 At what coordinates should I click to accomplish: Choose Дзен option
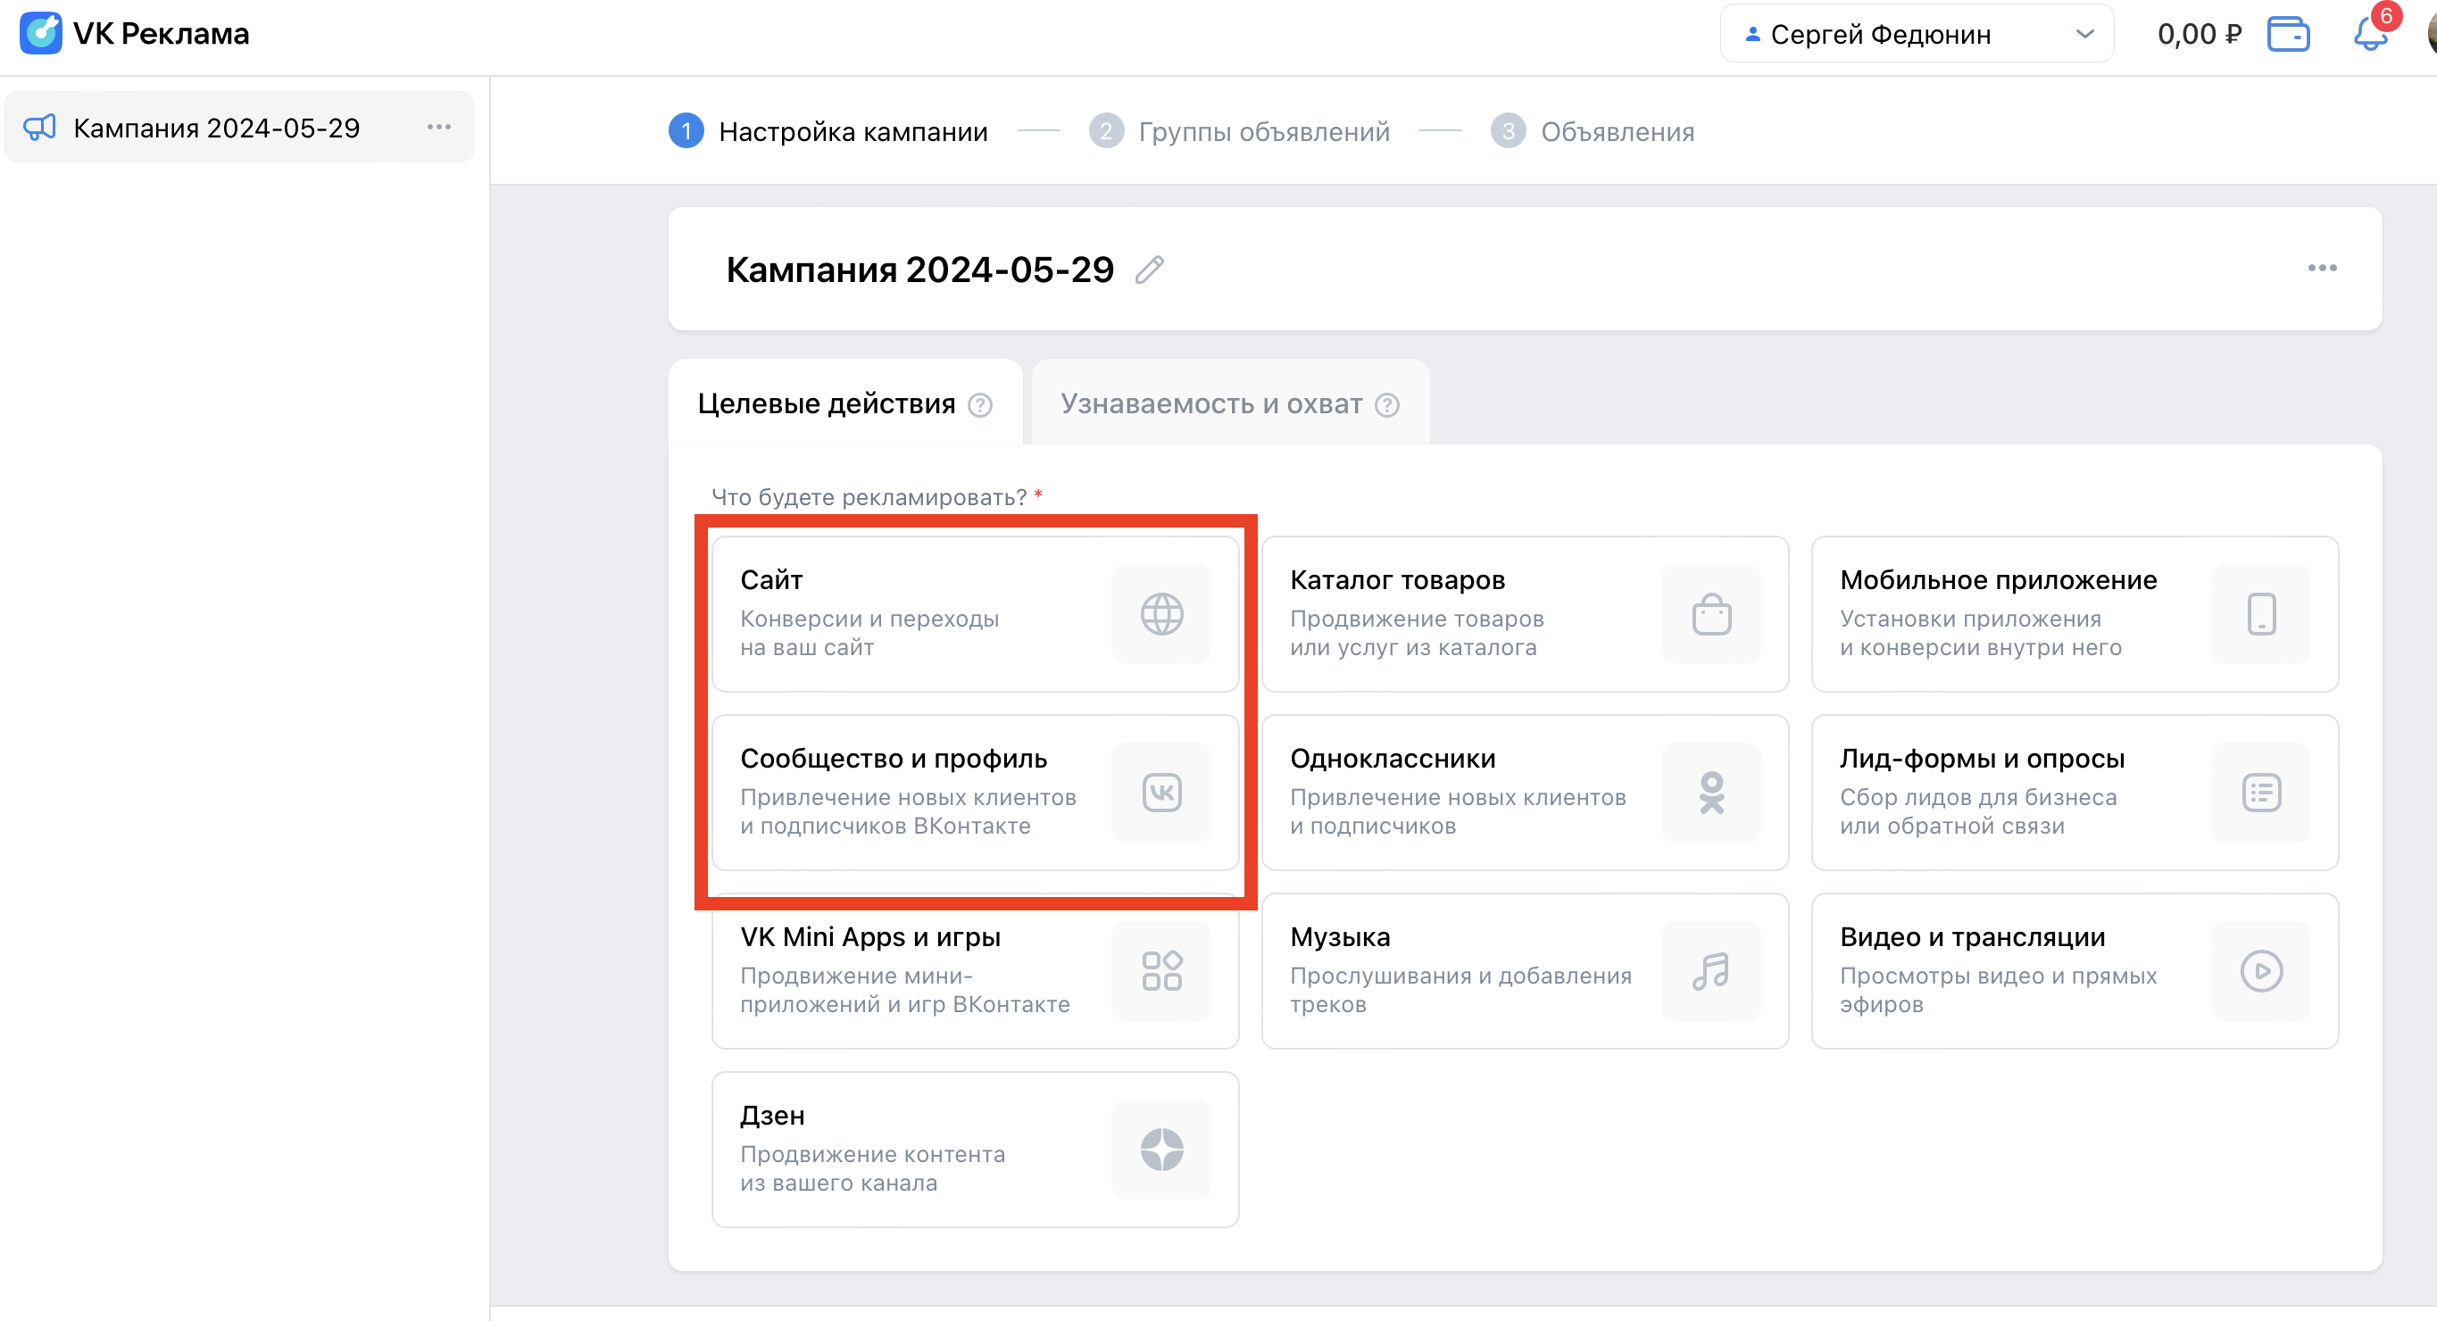[x=976, y=1150]
